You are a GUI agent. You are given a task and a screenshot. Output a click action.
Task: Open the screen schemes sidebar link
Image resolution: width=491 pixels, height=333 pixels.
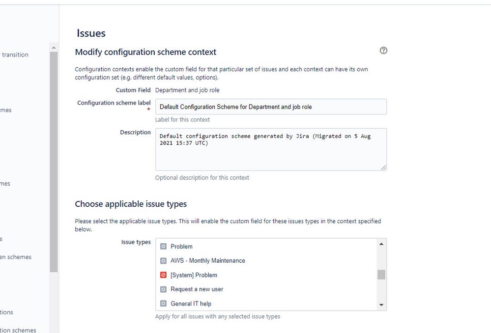pyautogui.click(x=16, y=257)
